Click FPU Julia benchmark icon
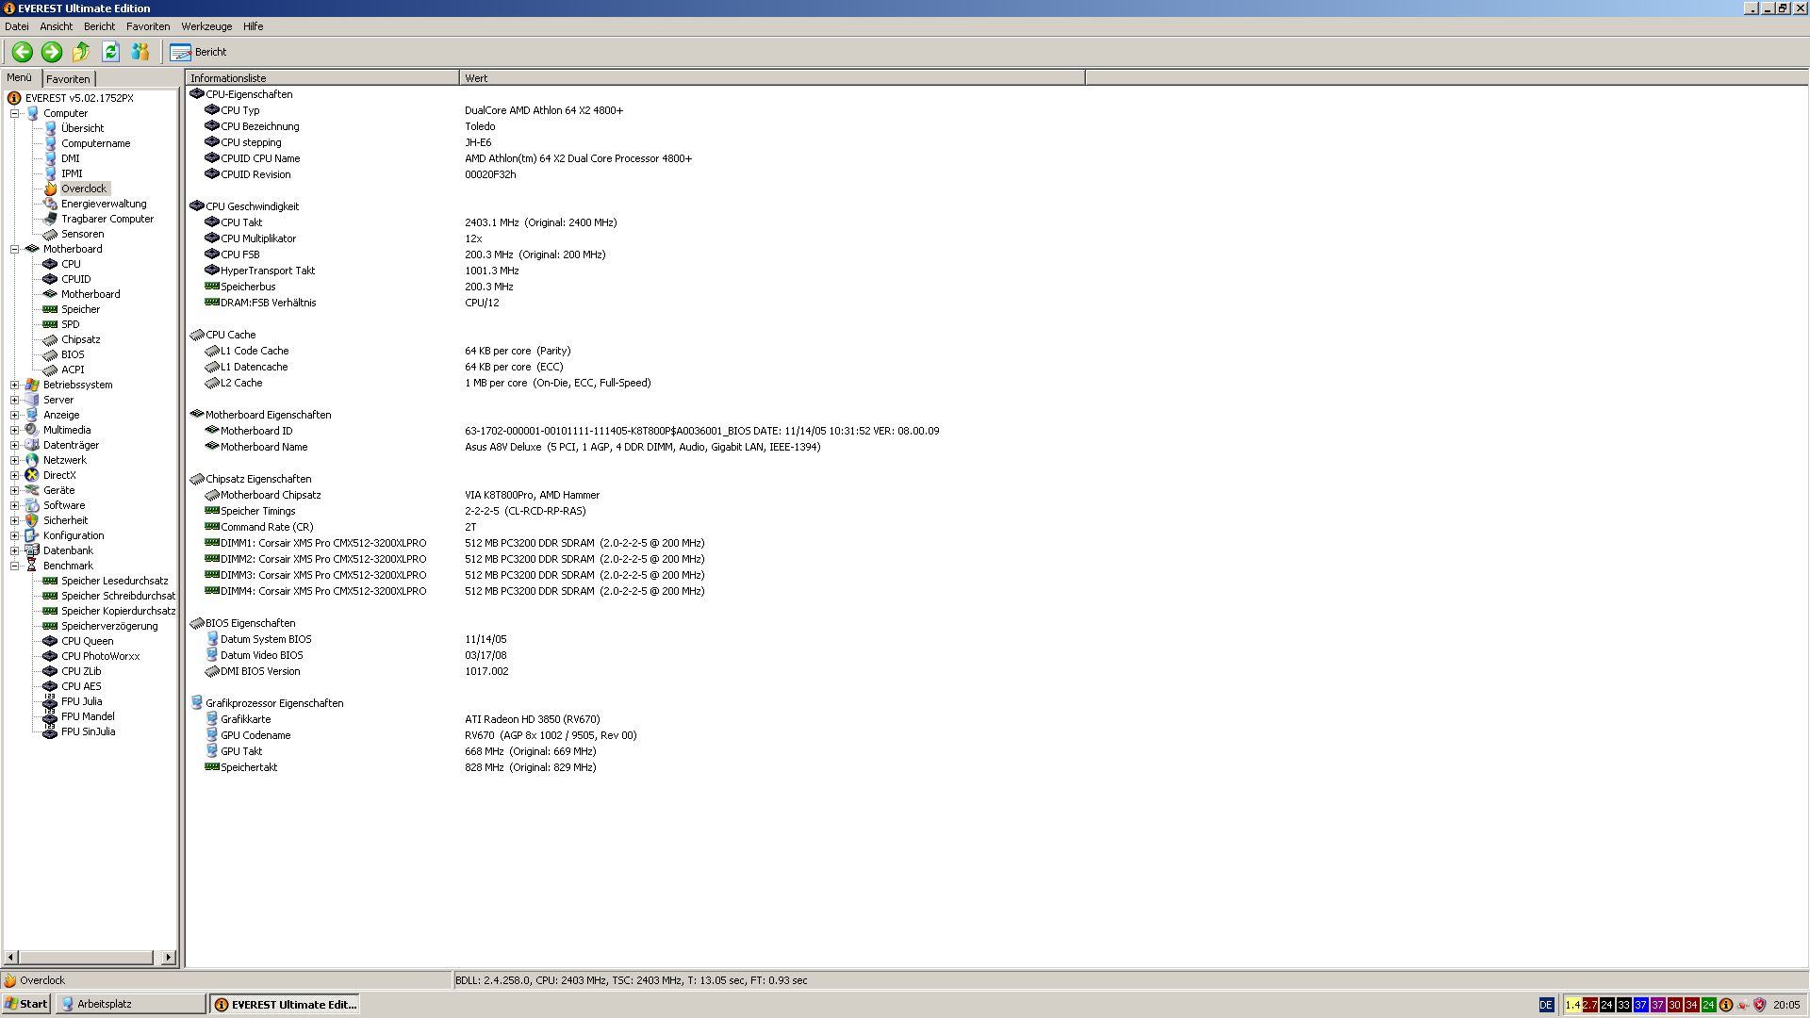 51,701
